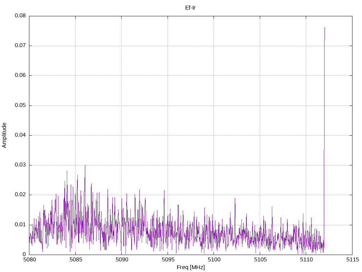
Task: Select the "Amplitude" y-axis label
Action: pyautogui.click(x=4, y=135)
